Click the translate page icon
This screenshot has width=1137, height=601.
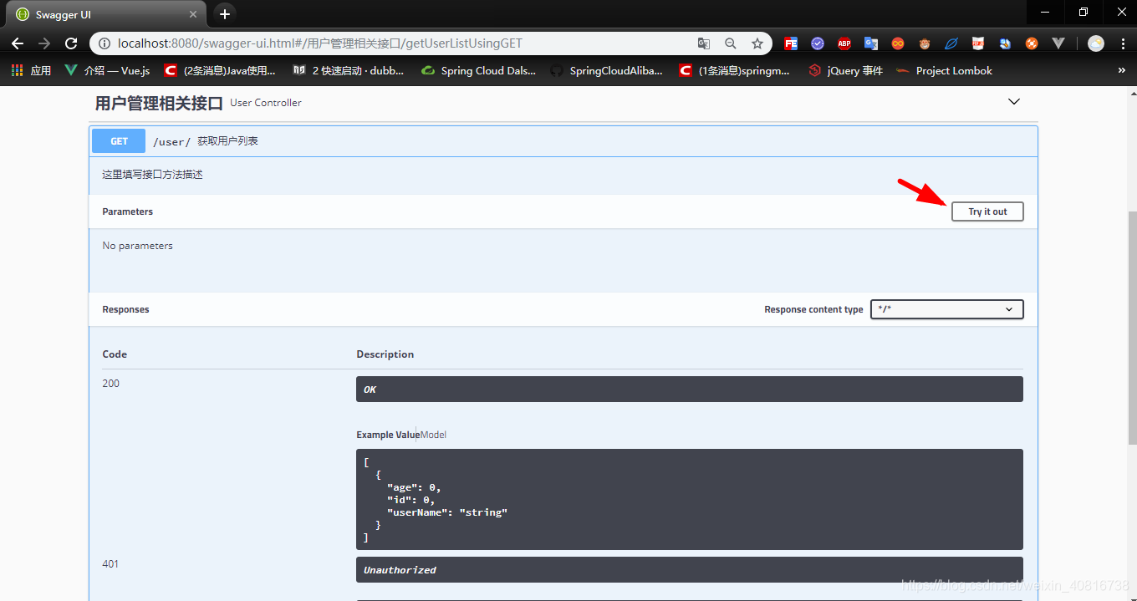tap(704, 43)
